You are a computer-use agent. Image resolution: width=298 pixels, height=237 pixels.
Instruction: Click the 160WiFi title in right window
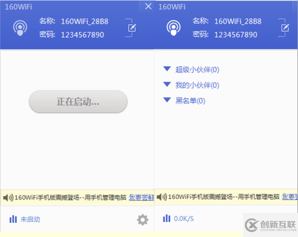[172, 7]
